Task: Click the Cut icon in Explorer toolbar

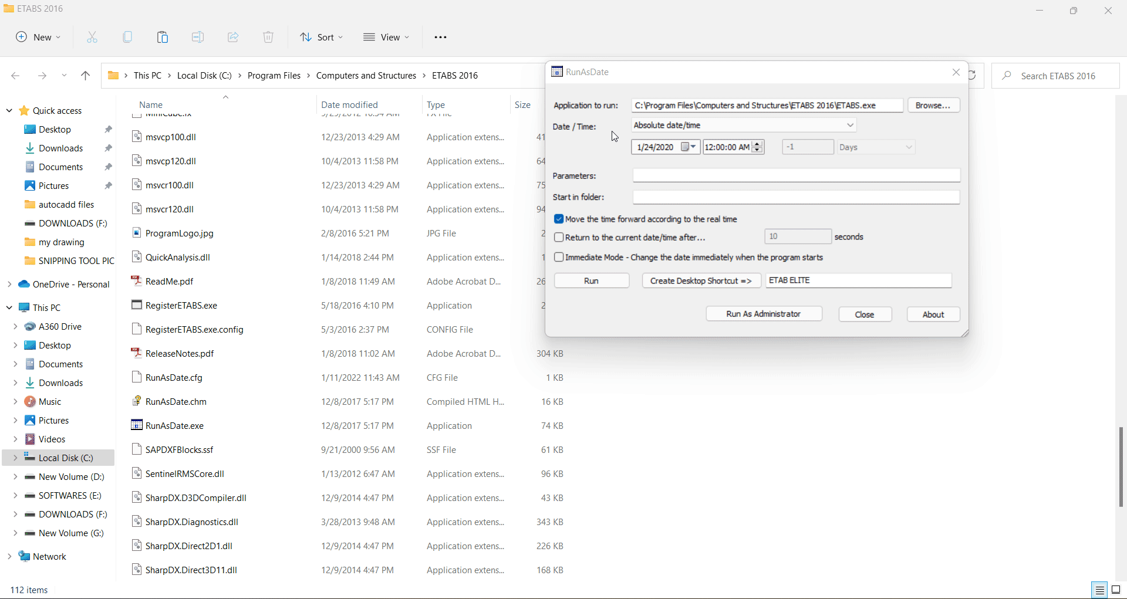Action: (x=92, y=37)
